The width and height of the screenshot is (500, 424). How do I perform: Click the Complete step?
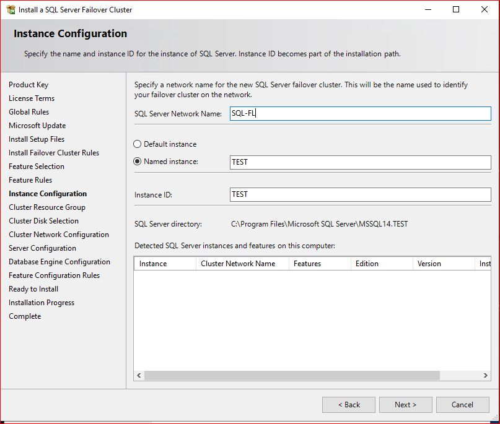[25, 316]
